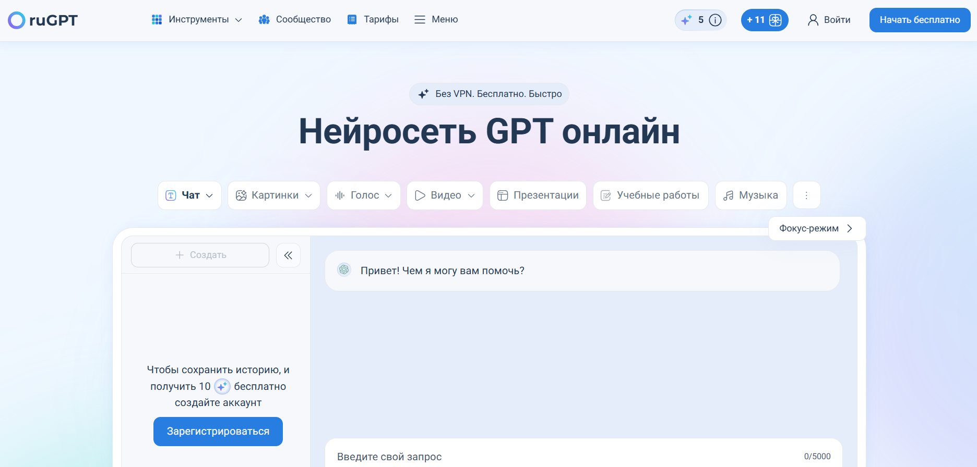Screen dimensions: 977x467
Task: Open the Учебные работы tab
Action: (650, 195)
